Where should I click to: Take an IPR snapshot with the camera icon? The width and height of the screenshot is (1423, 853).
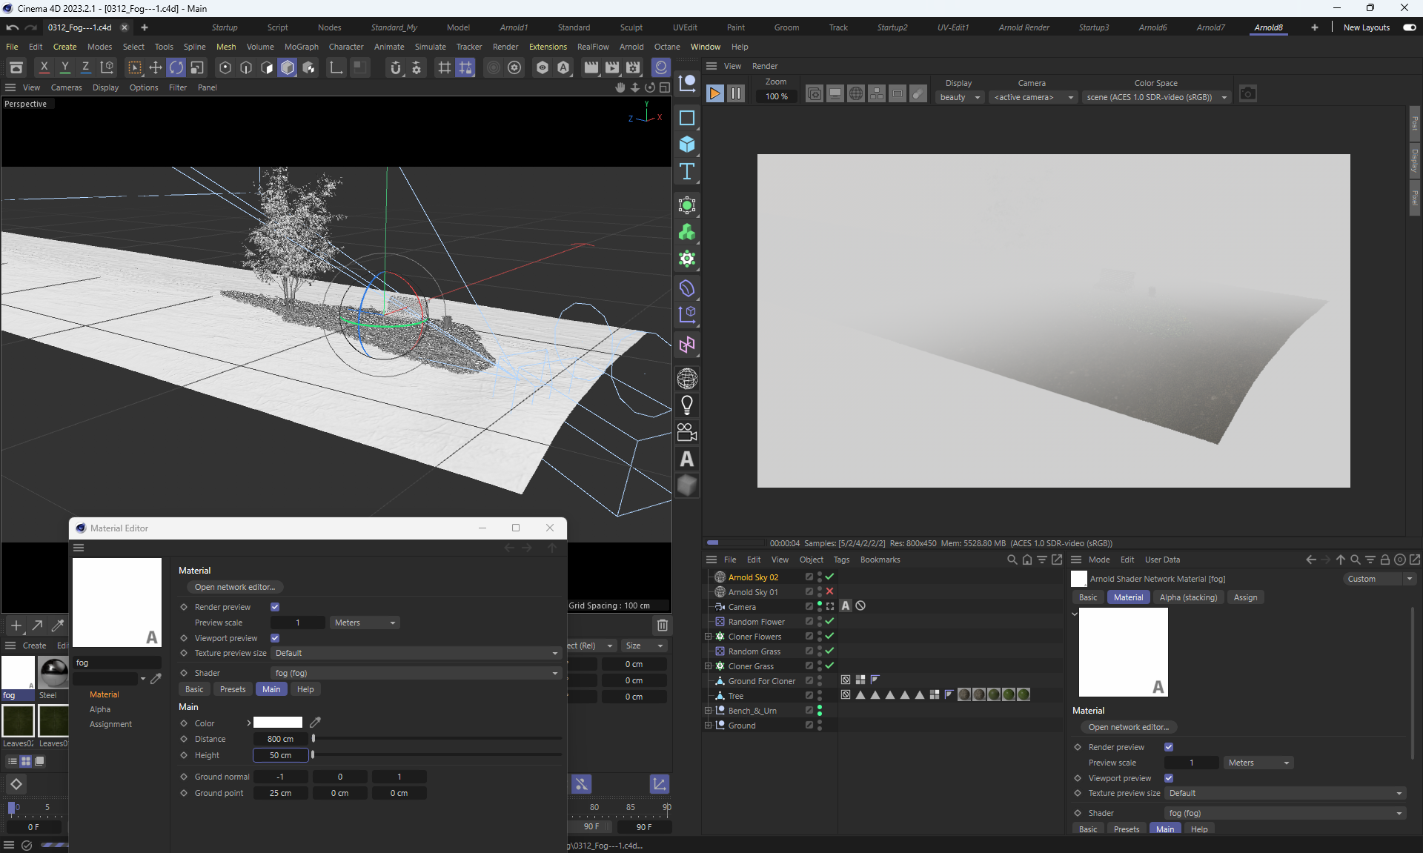1248,94
